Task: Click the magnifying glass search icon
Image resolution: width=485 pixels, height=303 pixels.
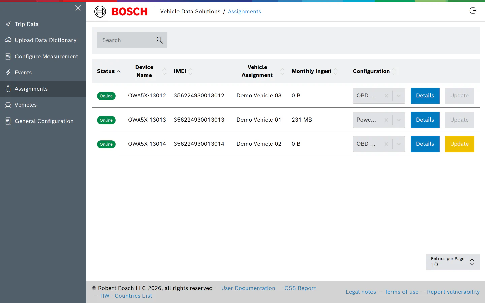Action: pos(160,40)
